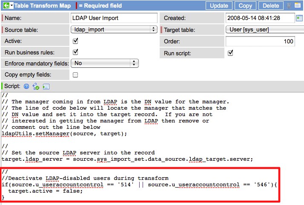Click into the Name text field
Image resolution: width=304 pixels, height=205 pixels.
113,18
